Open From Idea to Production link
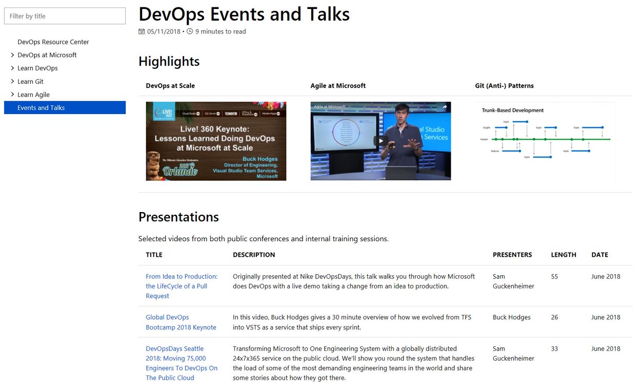Viewport: 637px width, 386px height. coord(182,286)
